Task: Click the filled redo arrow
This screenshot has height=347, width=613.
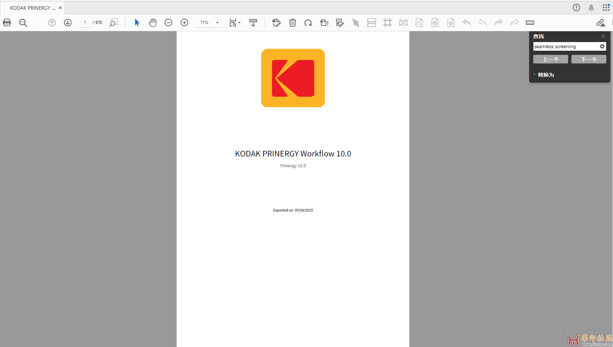Action: point(498,23)
